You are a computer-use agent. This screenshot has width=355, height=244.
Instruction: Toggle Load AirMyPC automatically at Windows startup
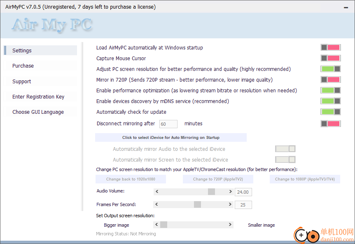point(331,47)
